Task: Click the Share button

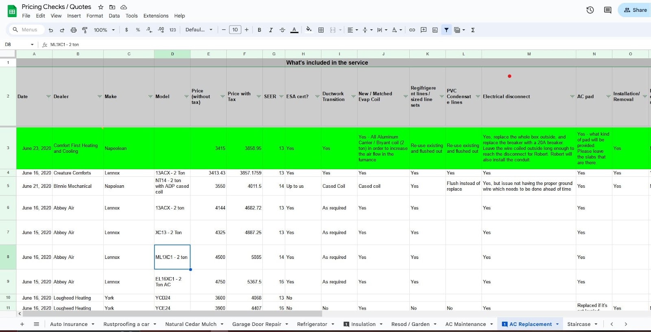Action: point(635,10)
